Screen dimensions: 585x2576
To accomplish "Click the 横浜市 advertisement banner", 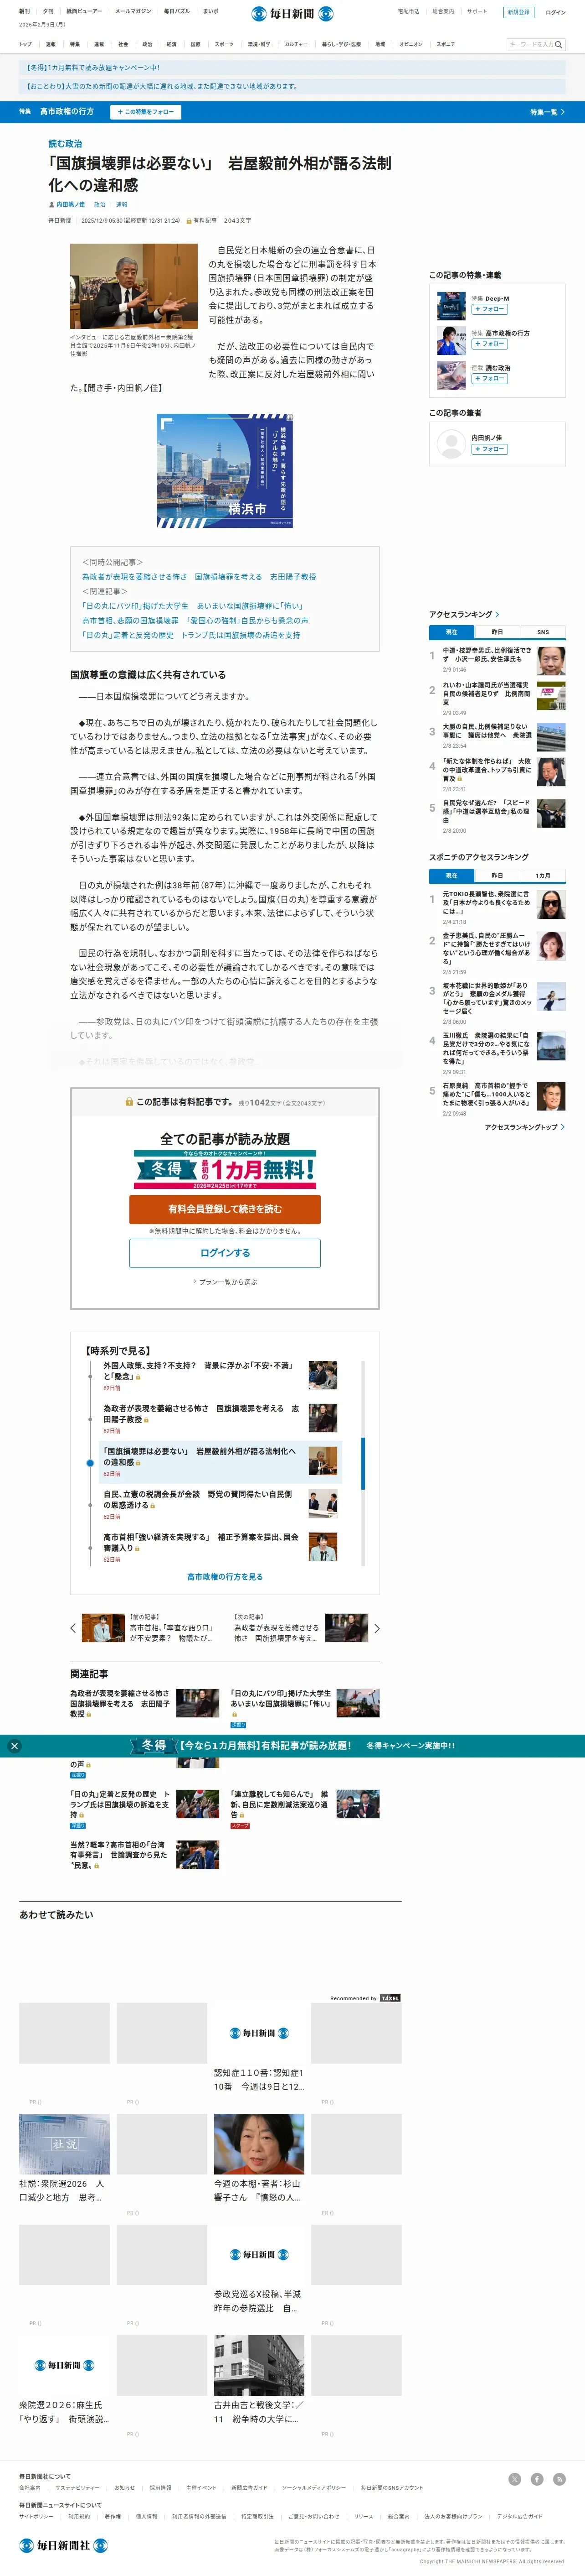I will (x=225, y=470).
